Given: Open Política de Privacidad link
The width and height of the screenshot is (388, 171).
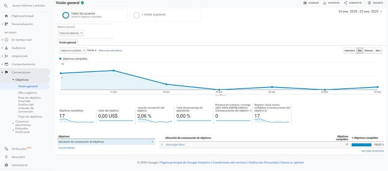Looking at the screenshot, I should [x=263, y=162].
